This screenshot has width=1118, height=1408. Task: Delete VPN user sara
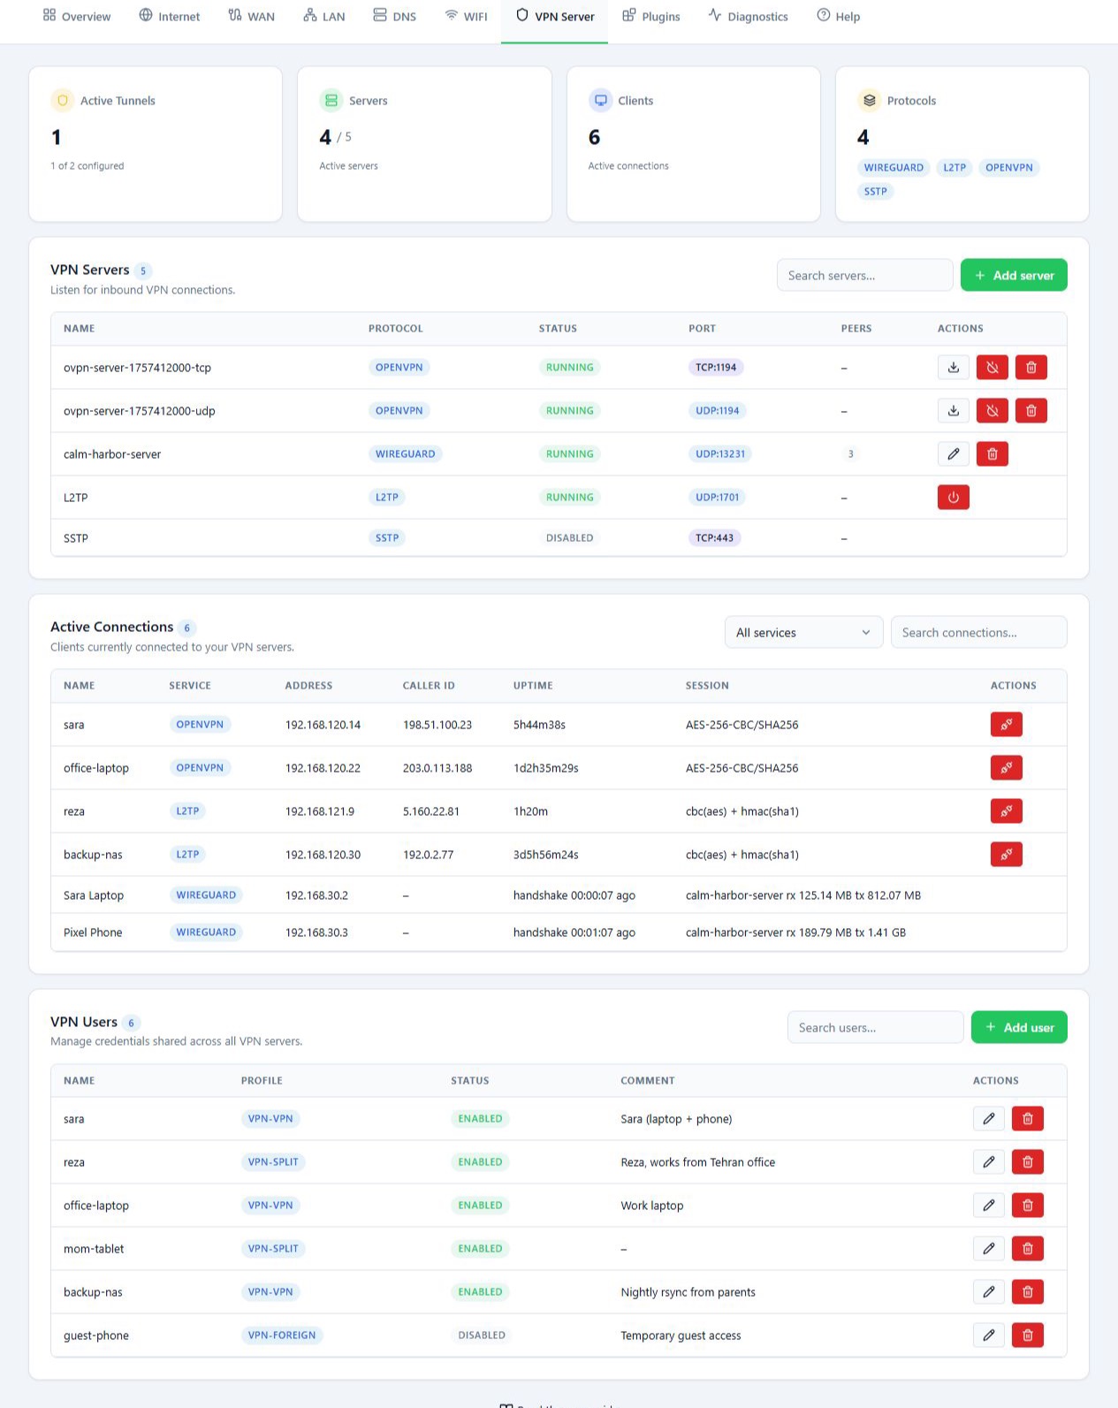pos(1028,1119)
